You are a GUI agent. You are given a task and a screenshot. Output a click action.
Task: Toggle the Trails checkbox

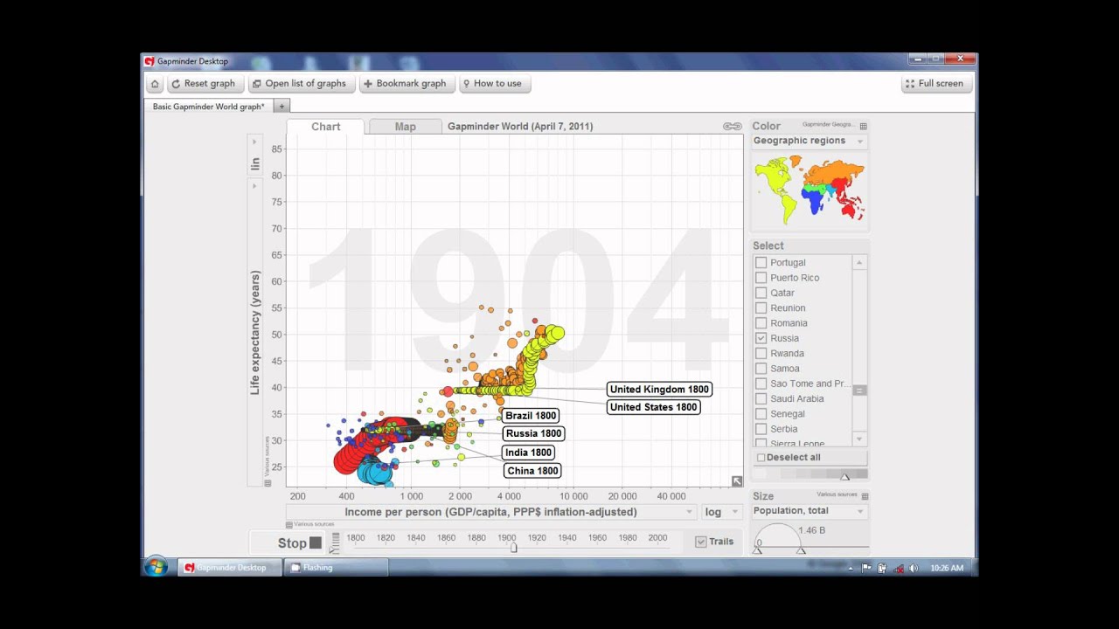(700, 542)
